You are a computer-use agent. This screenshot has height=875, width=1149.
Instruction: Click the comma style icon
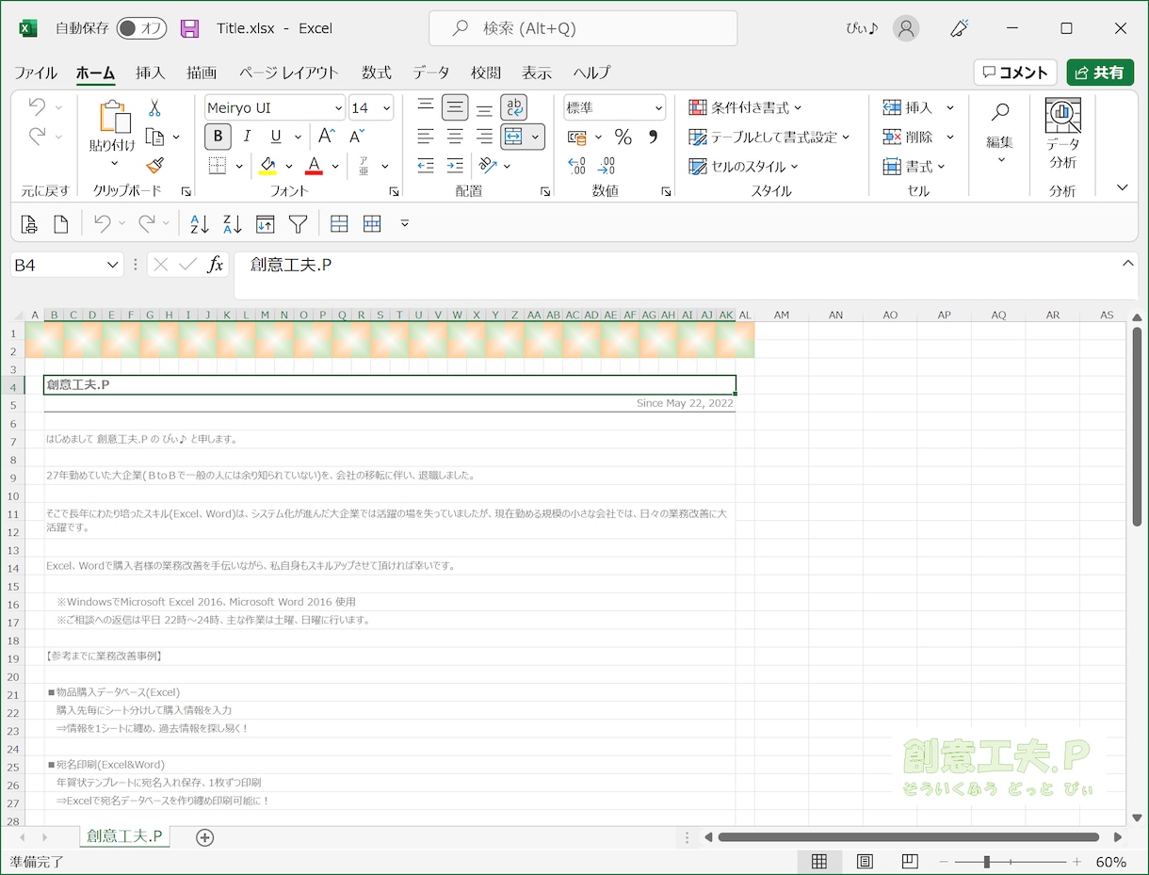(652, 138)
